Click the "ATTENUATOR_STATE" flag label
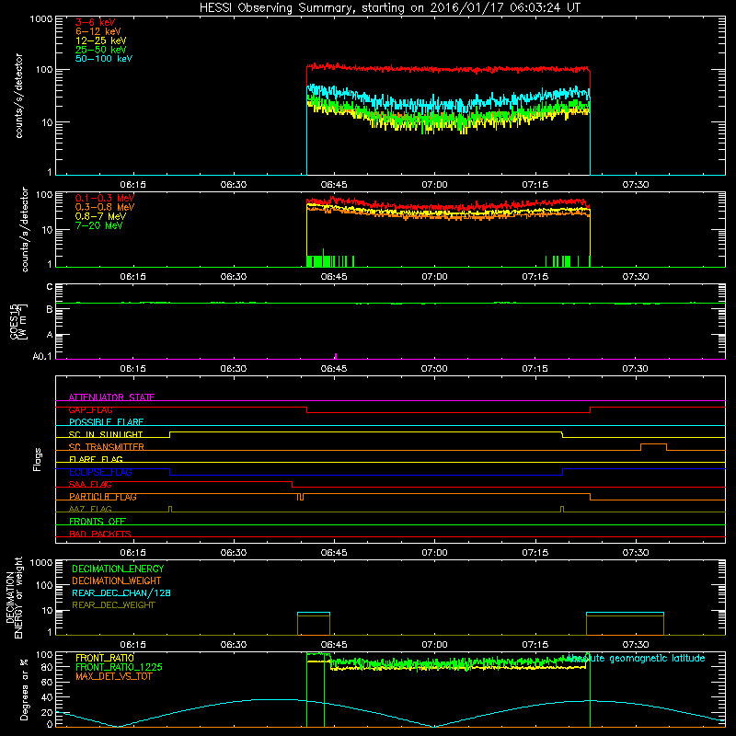 (x=111, y=397)
